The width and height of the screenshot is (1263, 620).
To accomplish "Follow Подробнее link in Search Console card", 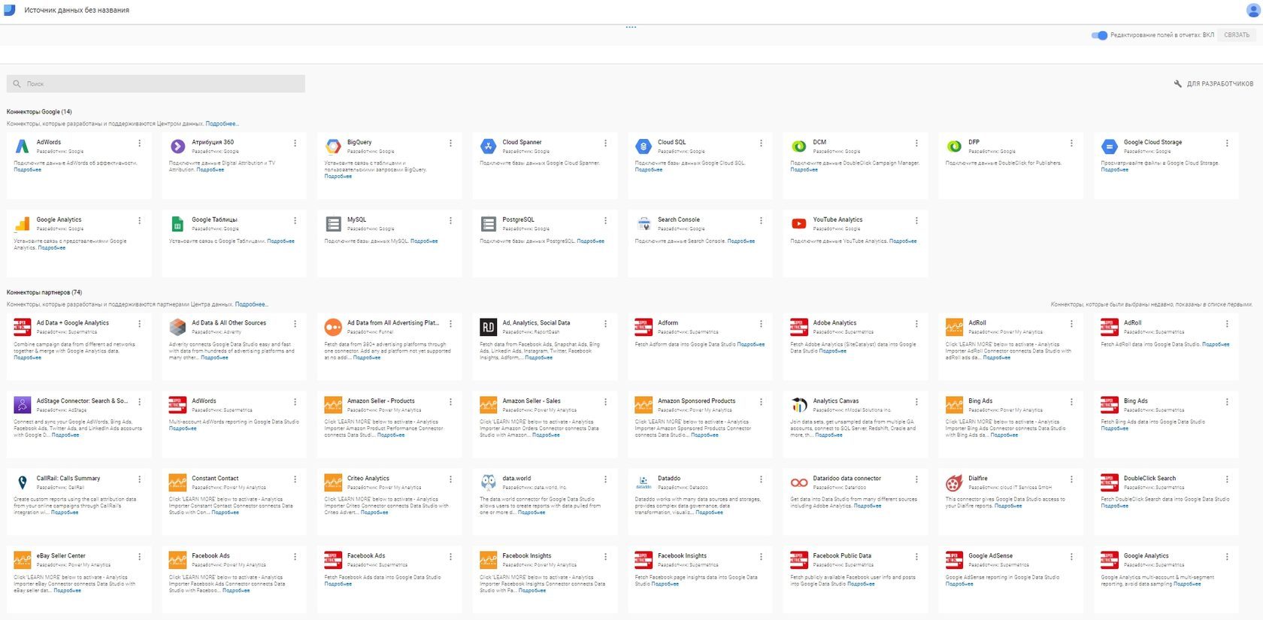I will [741, 241].
